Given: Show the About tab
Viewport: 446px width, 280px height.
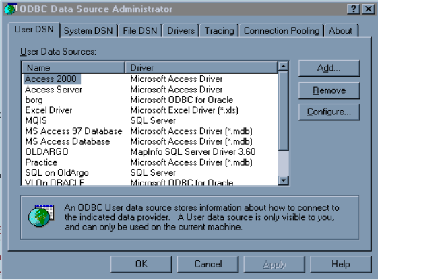Looking at the screenshot, I should pyautogui.click(x=340, y=30).
